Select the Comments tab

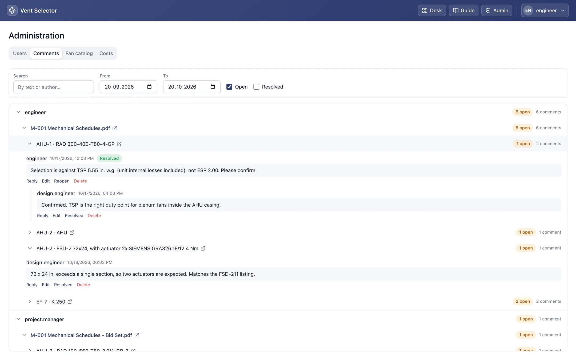click(x=46, y=53)
